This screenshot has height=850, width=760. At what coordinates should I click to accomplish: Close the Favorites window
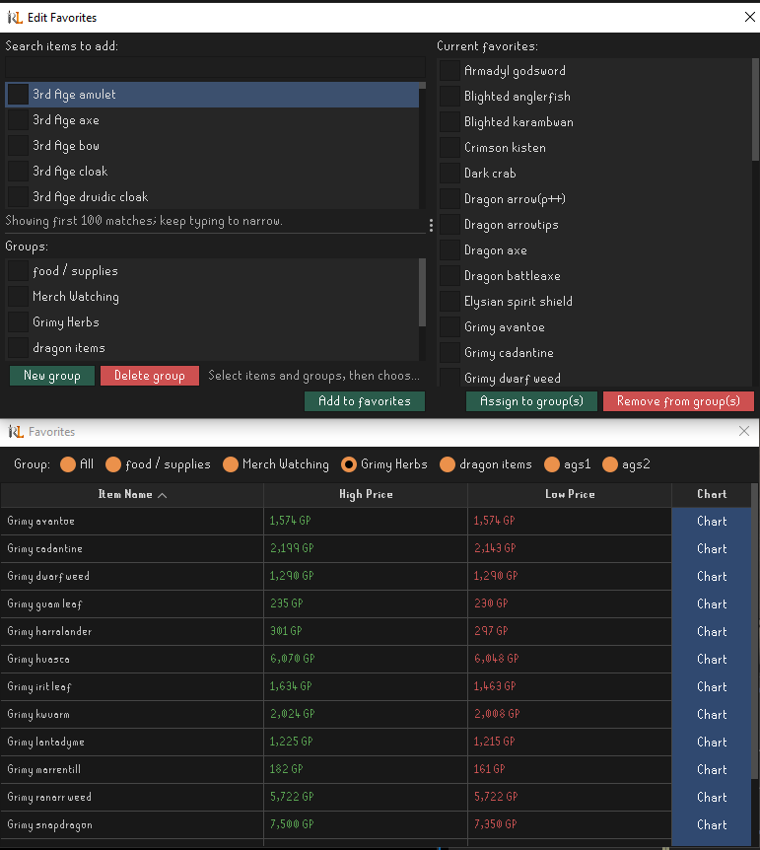(x=744, y=431)
